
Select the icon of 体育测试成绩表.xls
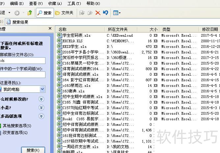[x=60, y=74]
